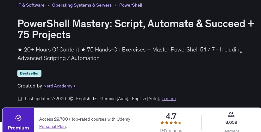The width and height of the screenshot is (261, 132).
Task: Click the 8,659 learners count
Action: coord(231,122)
